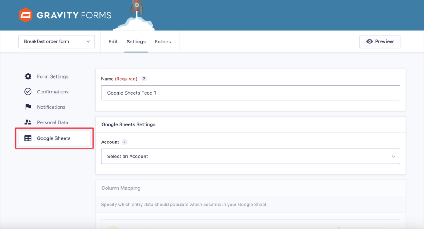Click the Google Sheets table icon
This screenshot has height=229, width=424.
[28, 138]
